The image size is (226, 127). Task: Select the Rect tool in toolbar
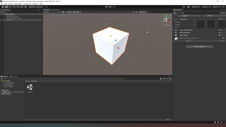[18, 7]
